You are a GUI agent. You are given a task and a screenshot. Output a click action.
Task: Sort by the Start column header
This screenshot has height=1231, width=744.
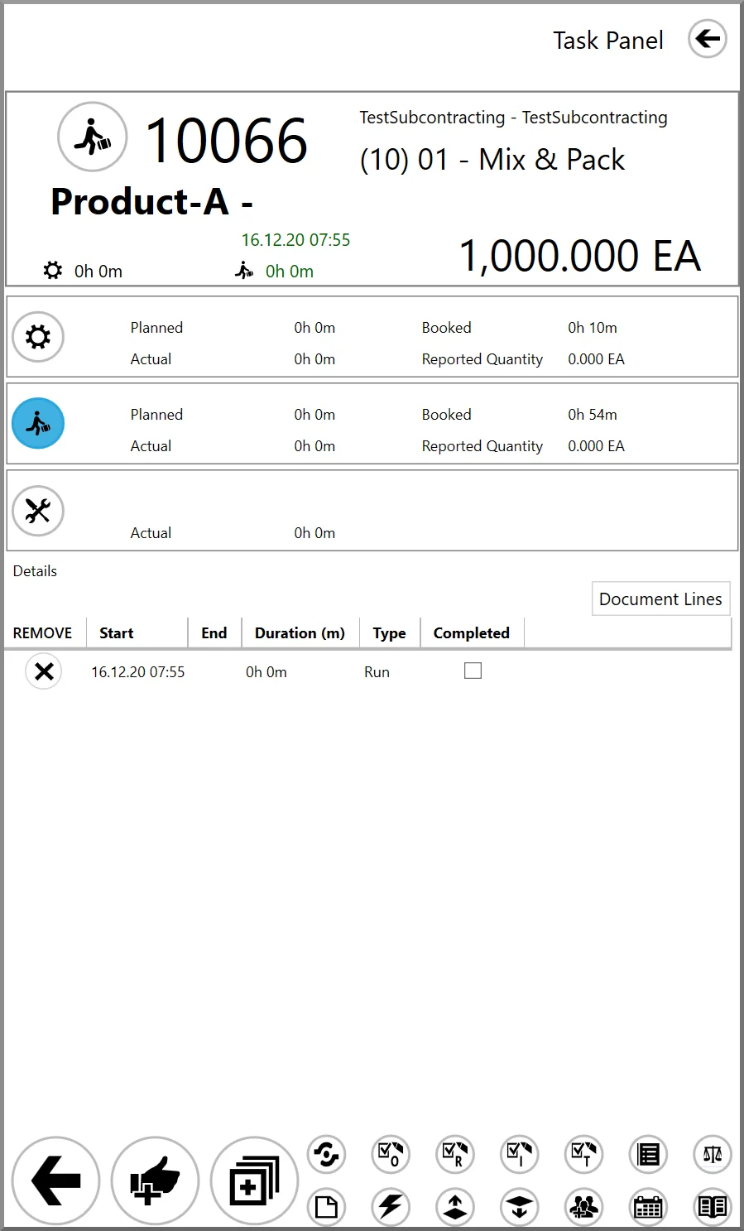pos(137,632)
